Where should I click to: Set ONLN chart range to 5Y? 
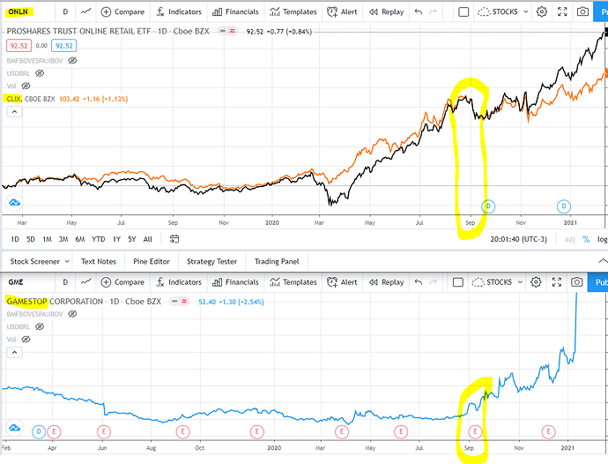(x=132, y=239)
